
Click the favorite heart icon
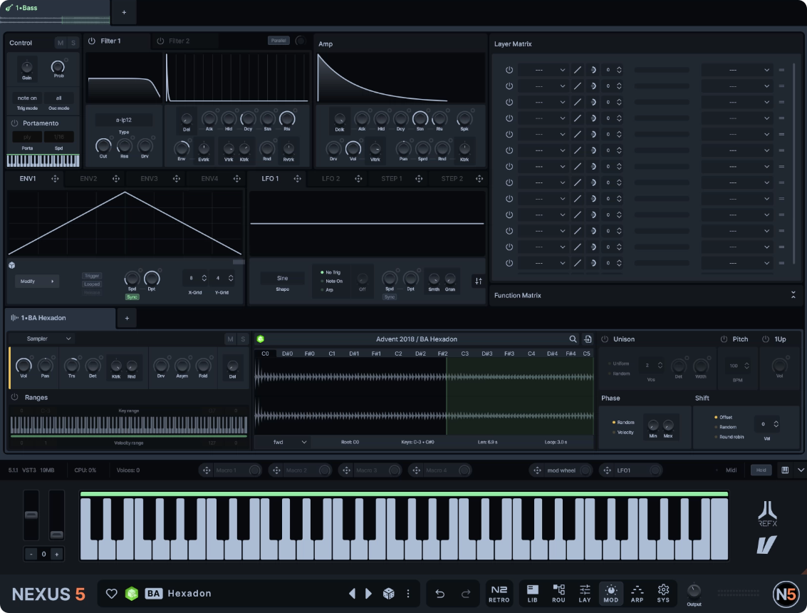coord(111,594)
